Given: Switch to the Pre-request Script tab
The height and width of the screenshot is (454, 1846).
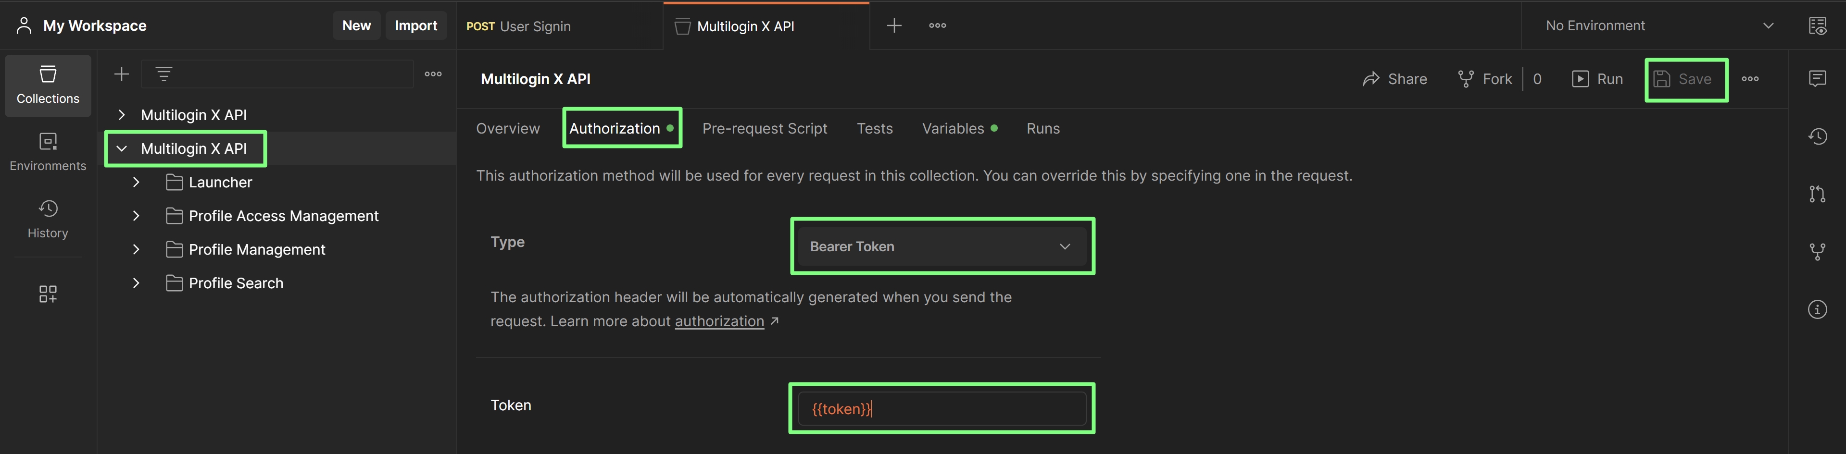Looking at the screenshot, I should (765, 129).
